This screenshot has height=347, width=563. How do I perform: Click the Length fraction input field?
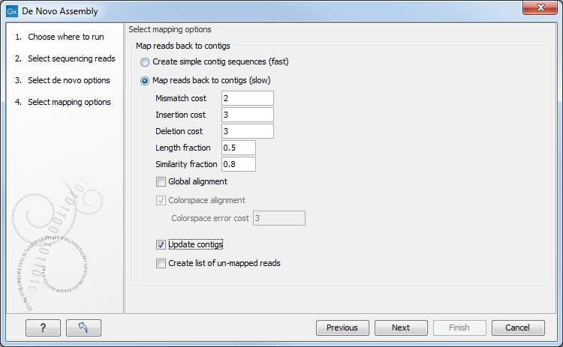point(239,148)
